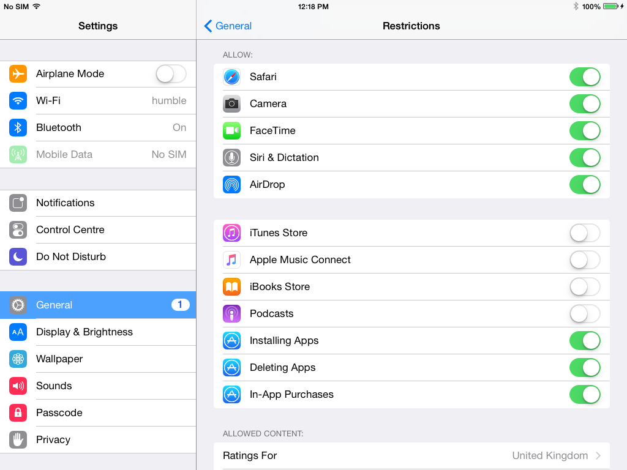
Task: Open Wallpaper settings
Action: (x=98, y=359)
